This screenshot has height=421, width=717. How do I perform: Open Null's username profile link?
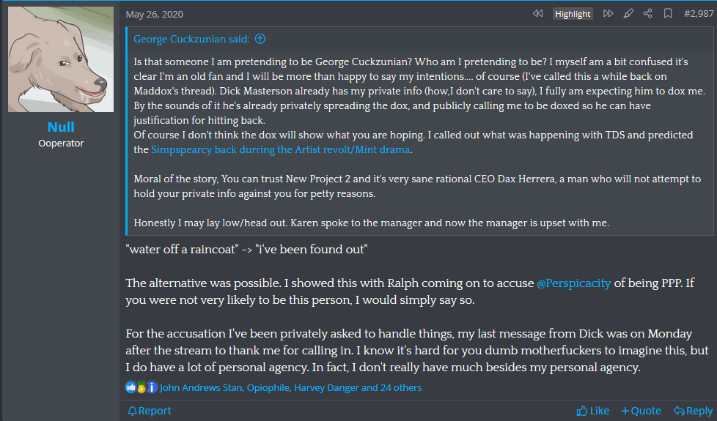click(61, 127)
